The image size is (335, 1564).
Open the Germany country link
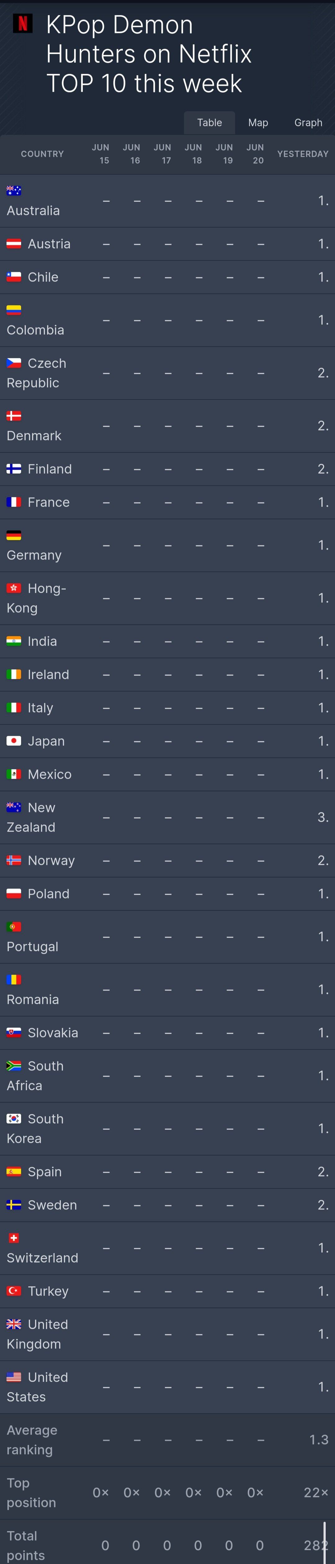[34, 555]
